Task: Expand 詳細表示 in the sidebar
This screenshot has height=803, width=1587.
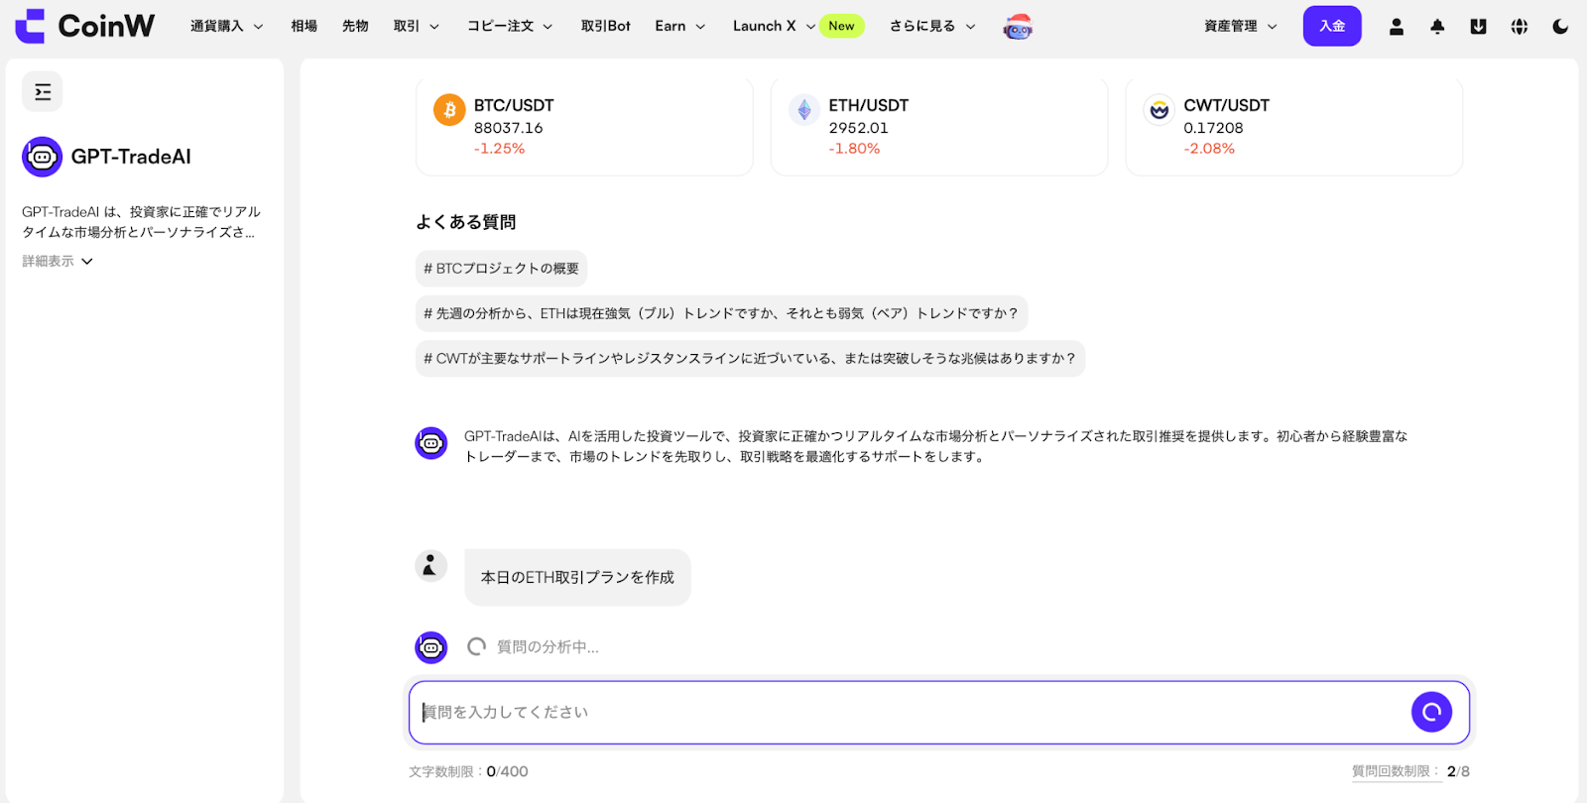Action: 58,261
